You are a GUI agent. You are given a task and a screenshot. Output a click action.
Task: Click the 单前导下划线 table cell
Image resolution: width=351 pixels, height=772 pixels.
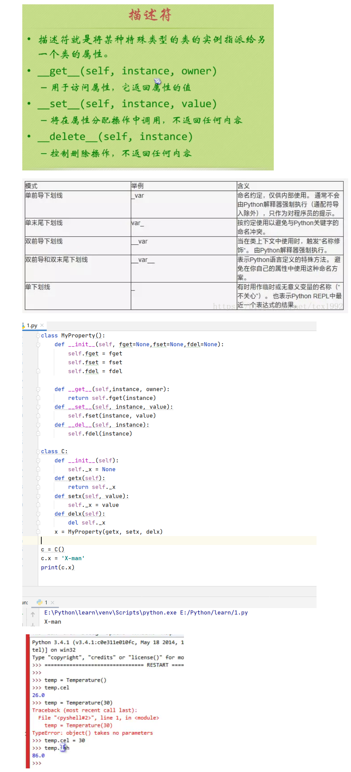(x=78, y=204)
